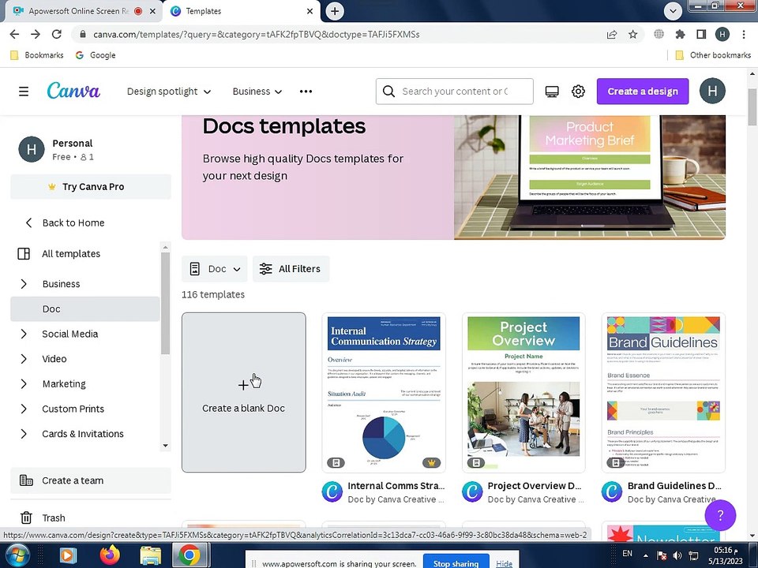Click the All templates grid icon
The height and width of the screenshot is (568, 758).
pyautogui.click(x=24, y=253)
